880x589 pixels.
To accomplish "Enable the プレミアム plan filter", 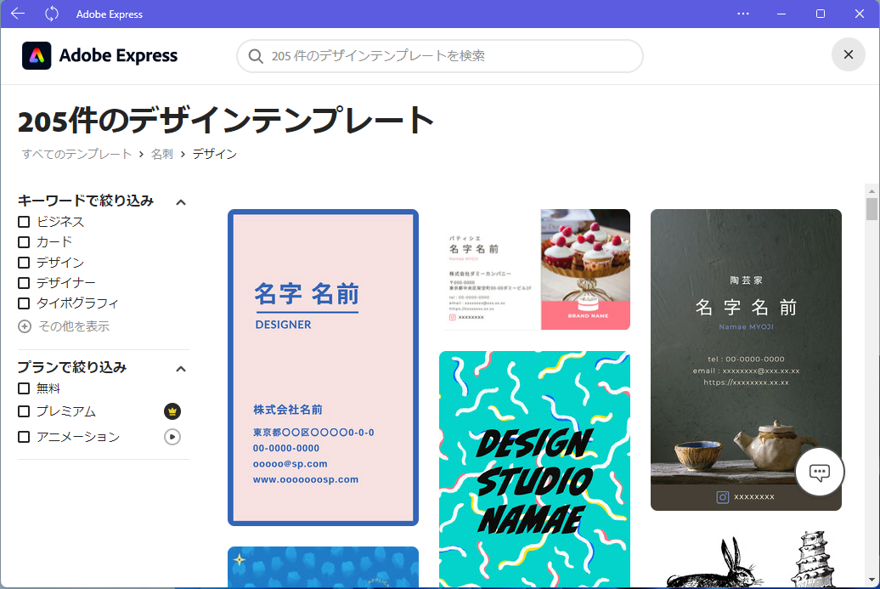I will (24, 411).
